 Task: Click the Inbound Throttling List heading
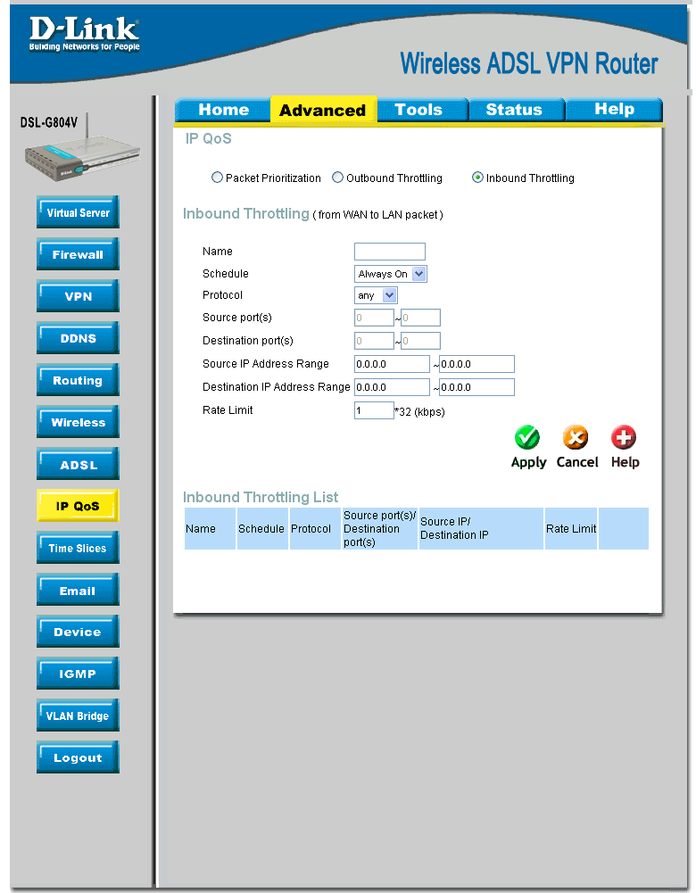coord(261,497)
